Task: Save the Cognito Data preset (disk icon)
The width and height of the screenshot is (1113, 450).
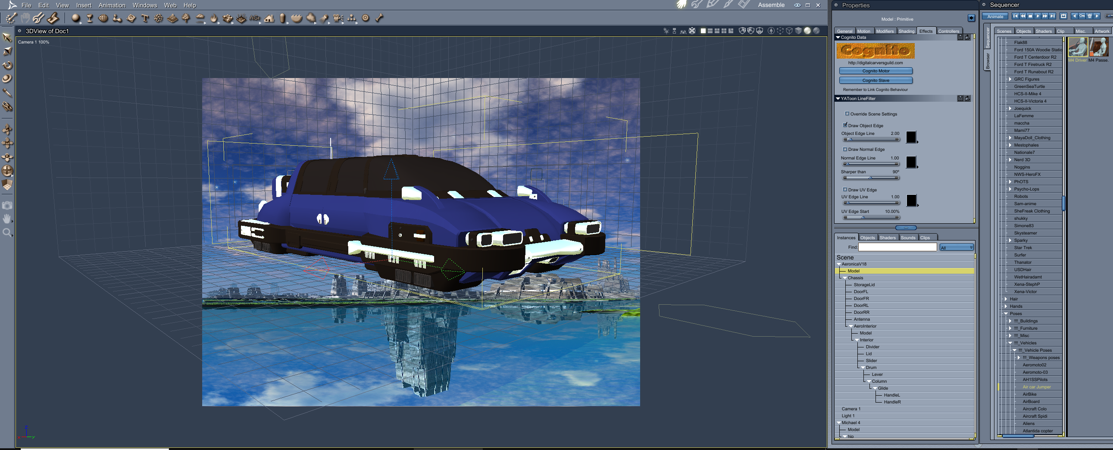Action: 960,37
